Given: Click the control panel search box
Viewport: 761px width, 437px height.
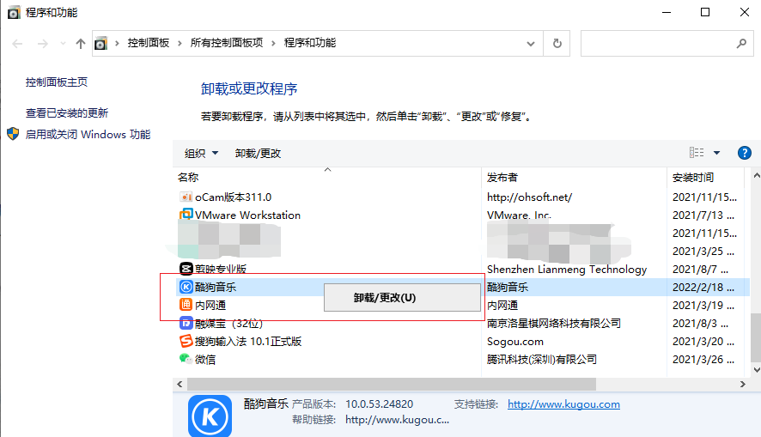Looking at the screenshot, I should point(658,43).
